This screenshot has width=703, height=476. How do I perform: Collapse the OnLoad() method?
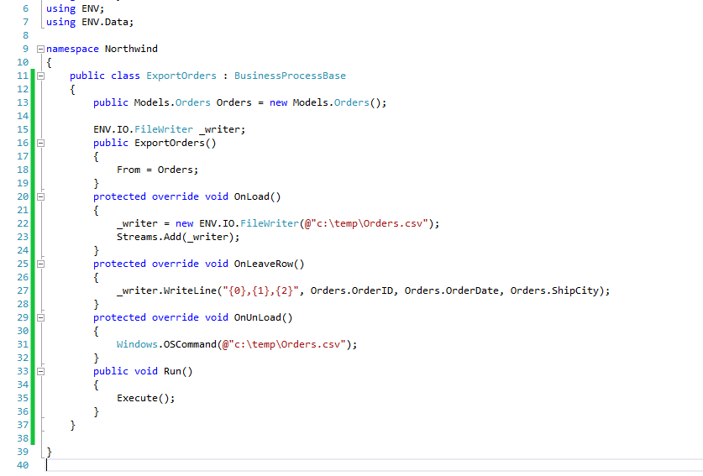pyautogui.click(x=39, y=196)
